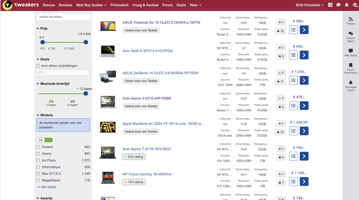Screen dimensions: 359x200
Task: Open settings gear in header
Action: pyautogui.click(x=355, y=5)
